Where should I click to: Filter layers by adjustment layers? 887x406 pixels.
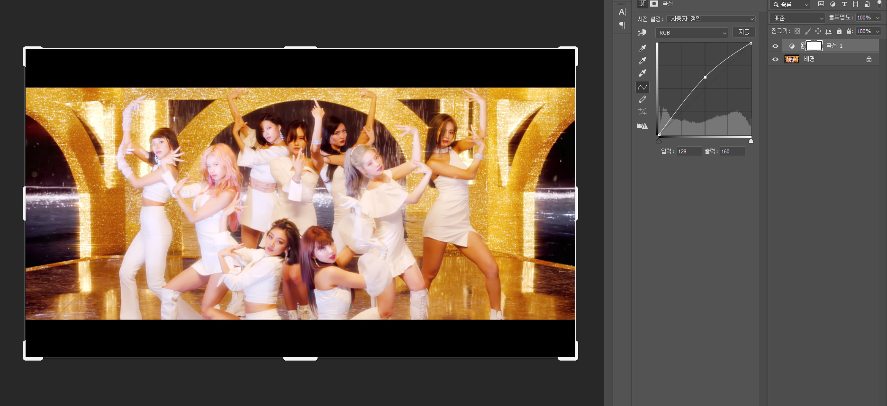click(833, 4)
